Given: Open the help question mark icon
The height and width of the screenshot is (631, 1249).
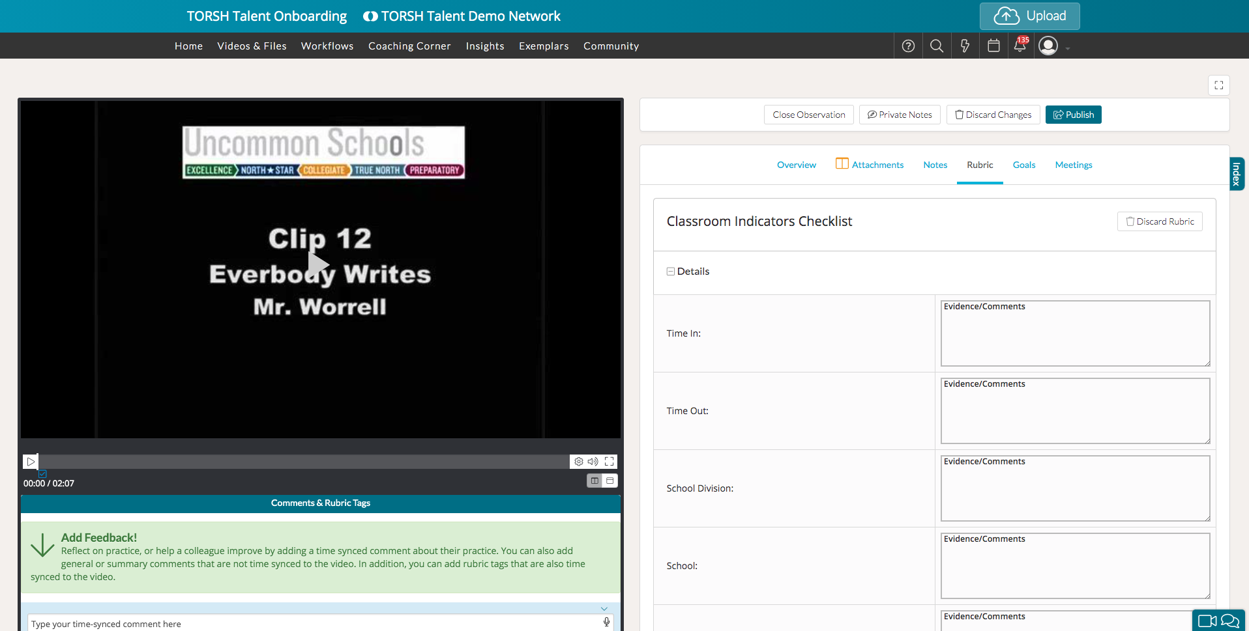Looking at the screenshot, I should click(908, 46).
